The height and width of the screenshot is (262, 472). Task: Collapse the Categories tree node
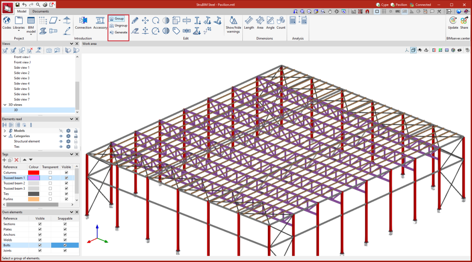(5, 136)
